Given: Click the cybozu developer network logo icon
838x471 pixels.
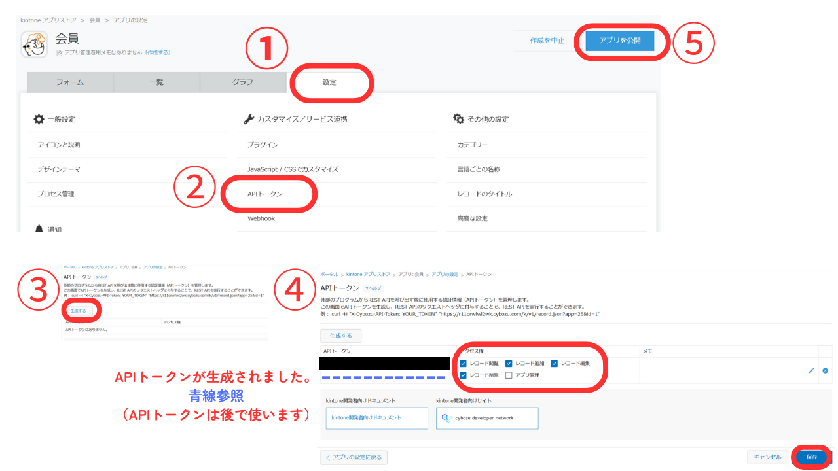Looking at the screenshot, I should click(446, 417).
